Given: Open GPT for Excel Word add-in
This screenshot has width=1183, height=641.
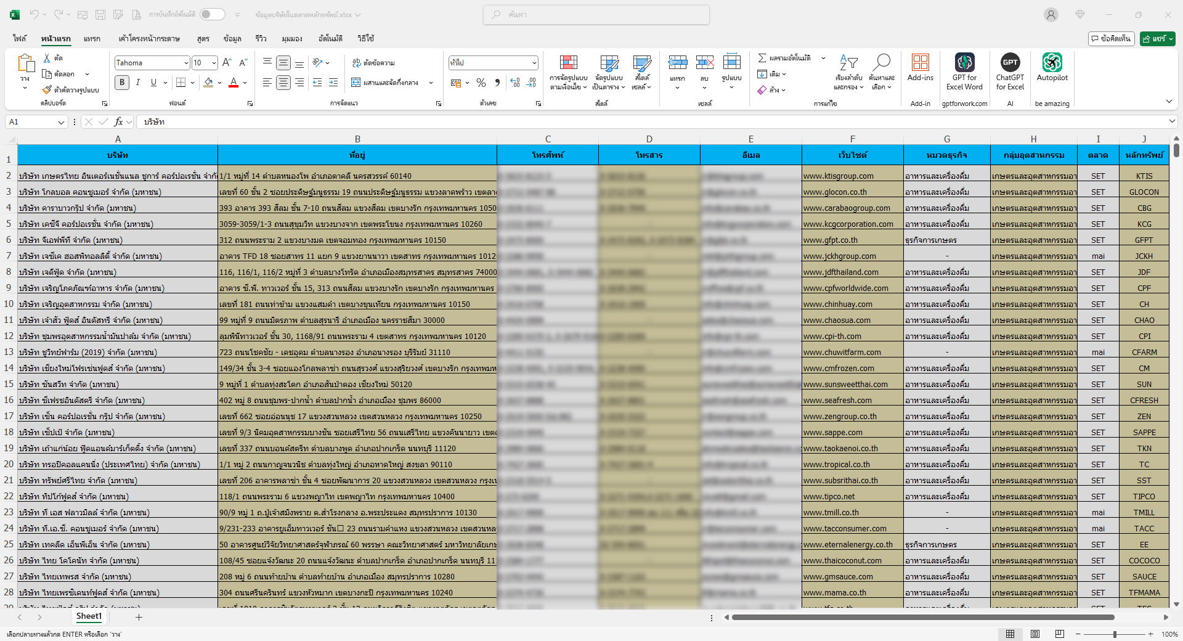Looking at the screenshot, I should [x=964, y=72].
